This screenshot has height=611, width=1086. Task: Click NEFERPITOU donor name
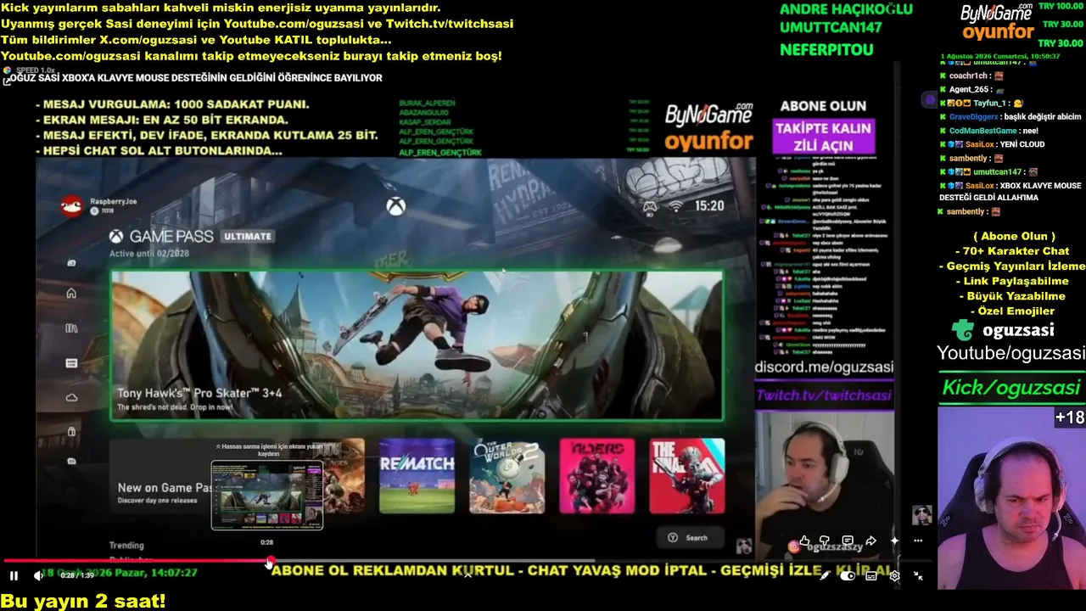826,50
